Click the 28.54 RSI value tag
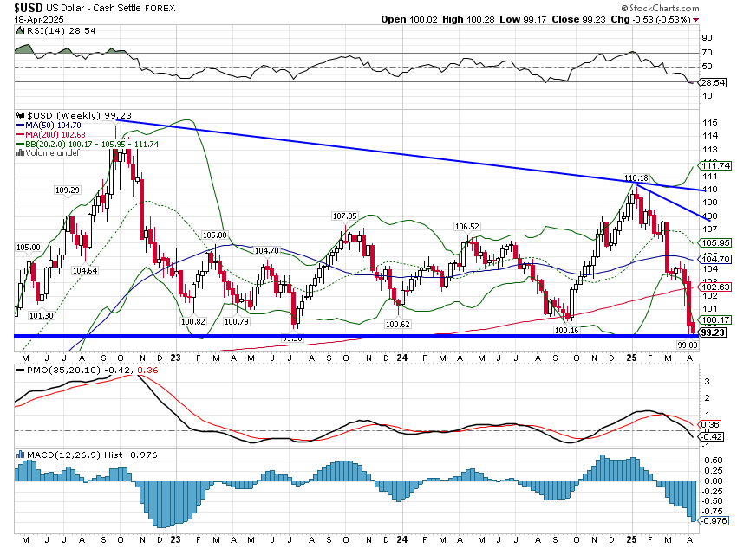Viewport: 737px width, 548px height. point(712,81)
